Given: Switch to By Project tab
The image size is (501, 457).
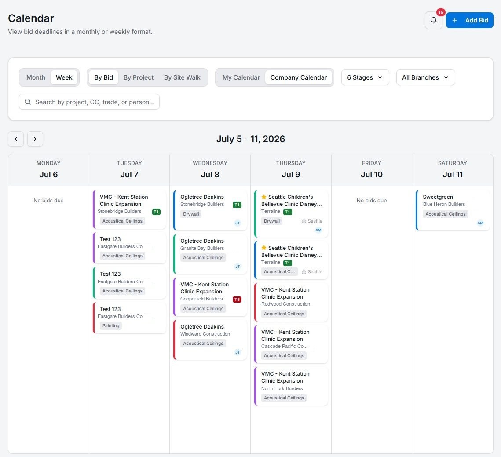Looking at the screenshot, I should (x=139, y=77).
